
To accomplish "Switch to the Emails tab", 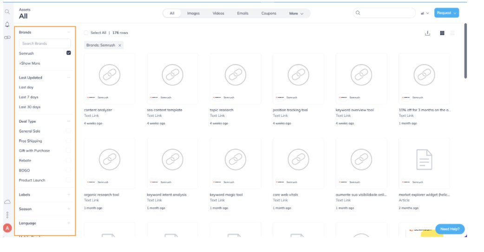I will point(242,13).
